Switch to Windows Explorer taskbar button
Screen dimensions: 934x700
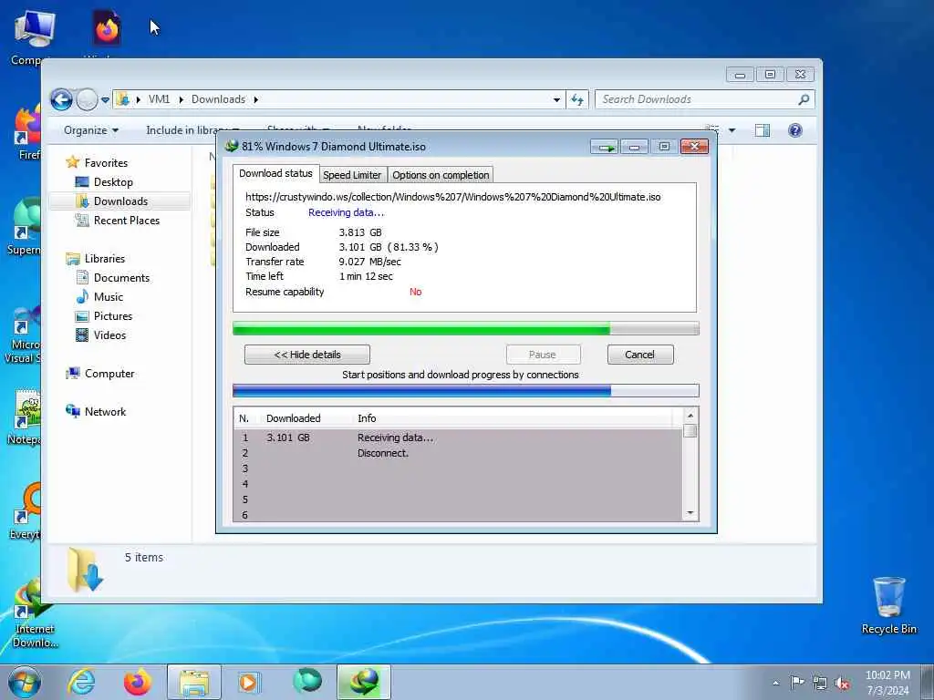tap(194, 682)
